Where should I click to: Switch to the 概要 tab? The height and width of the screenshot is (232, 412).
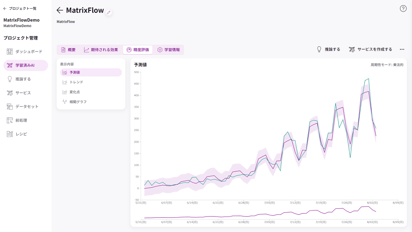point(68,50)
